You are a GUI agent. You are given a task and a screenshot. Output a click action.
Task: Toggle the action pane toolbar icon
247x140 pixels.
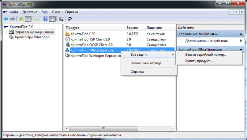coord(52,19)
